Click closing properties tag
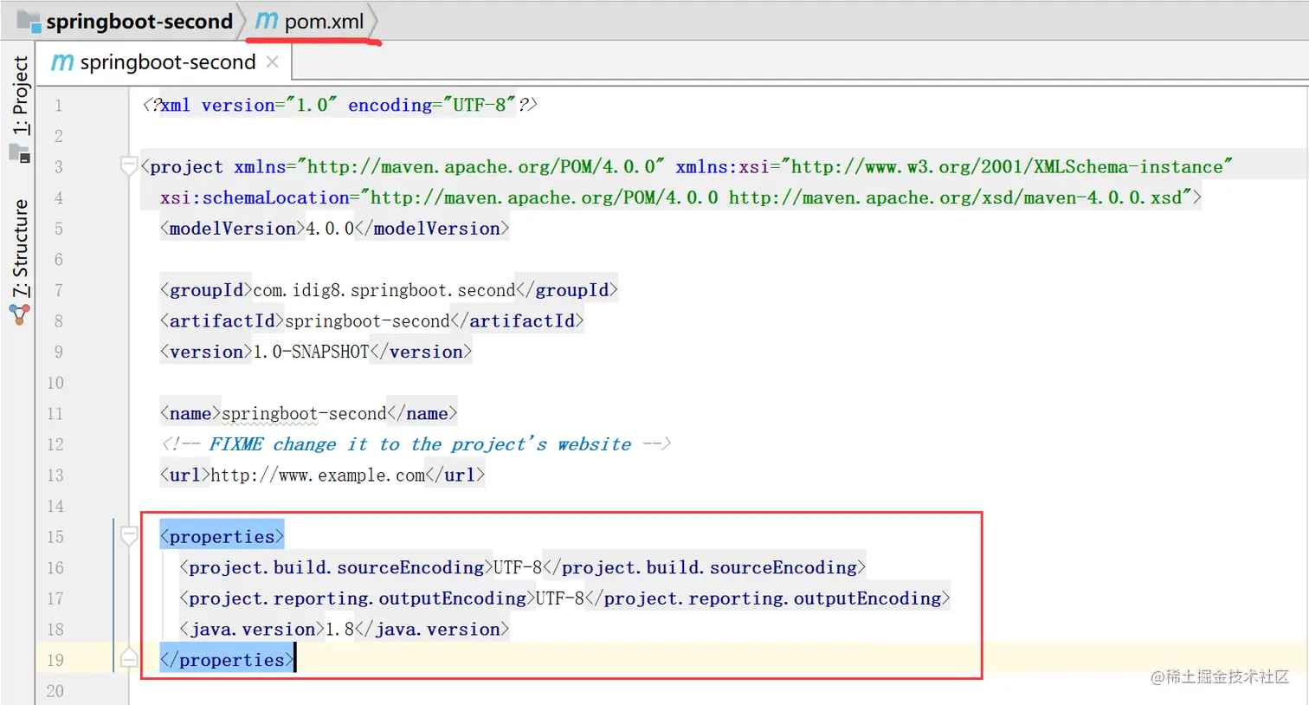The width and height of the screenshot is (1309, 705). [227, 660]
